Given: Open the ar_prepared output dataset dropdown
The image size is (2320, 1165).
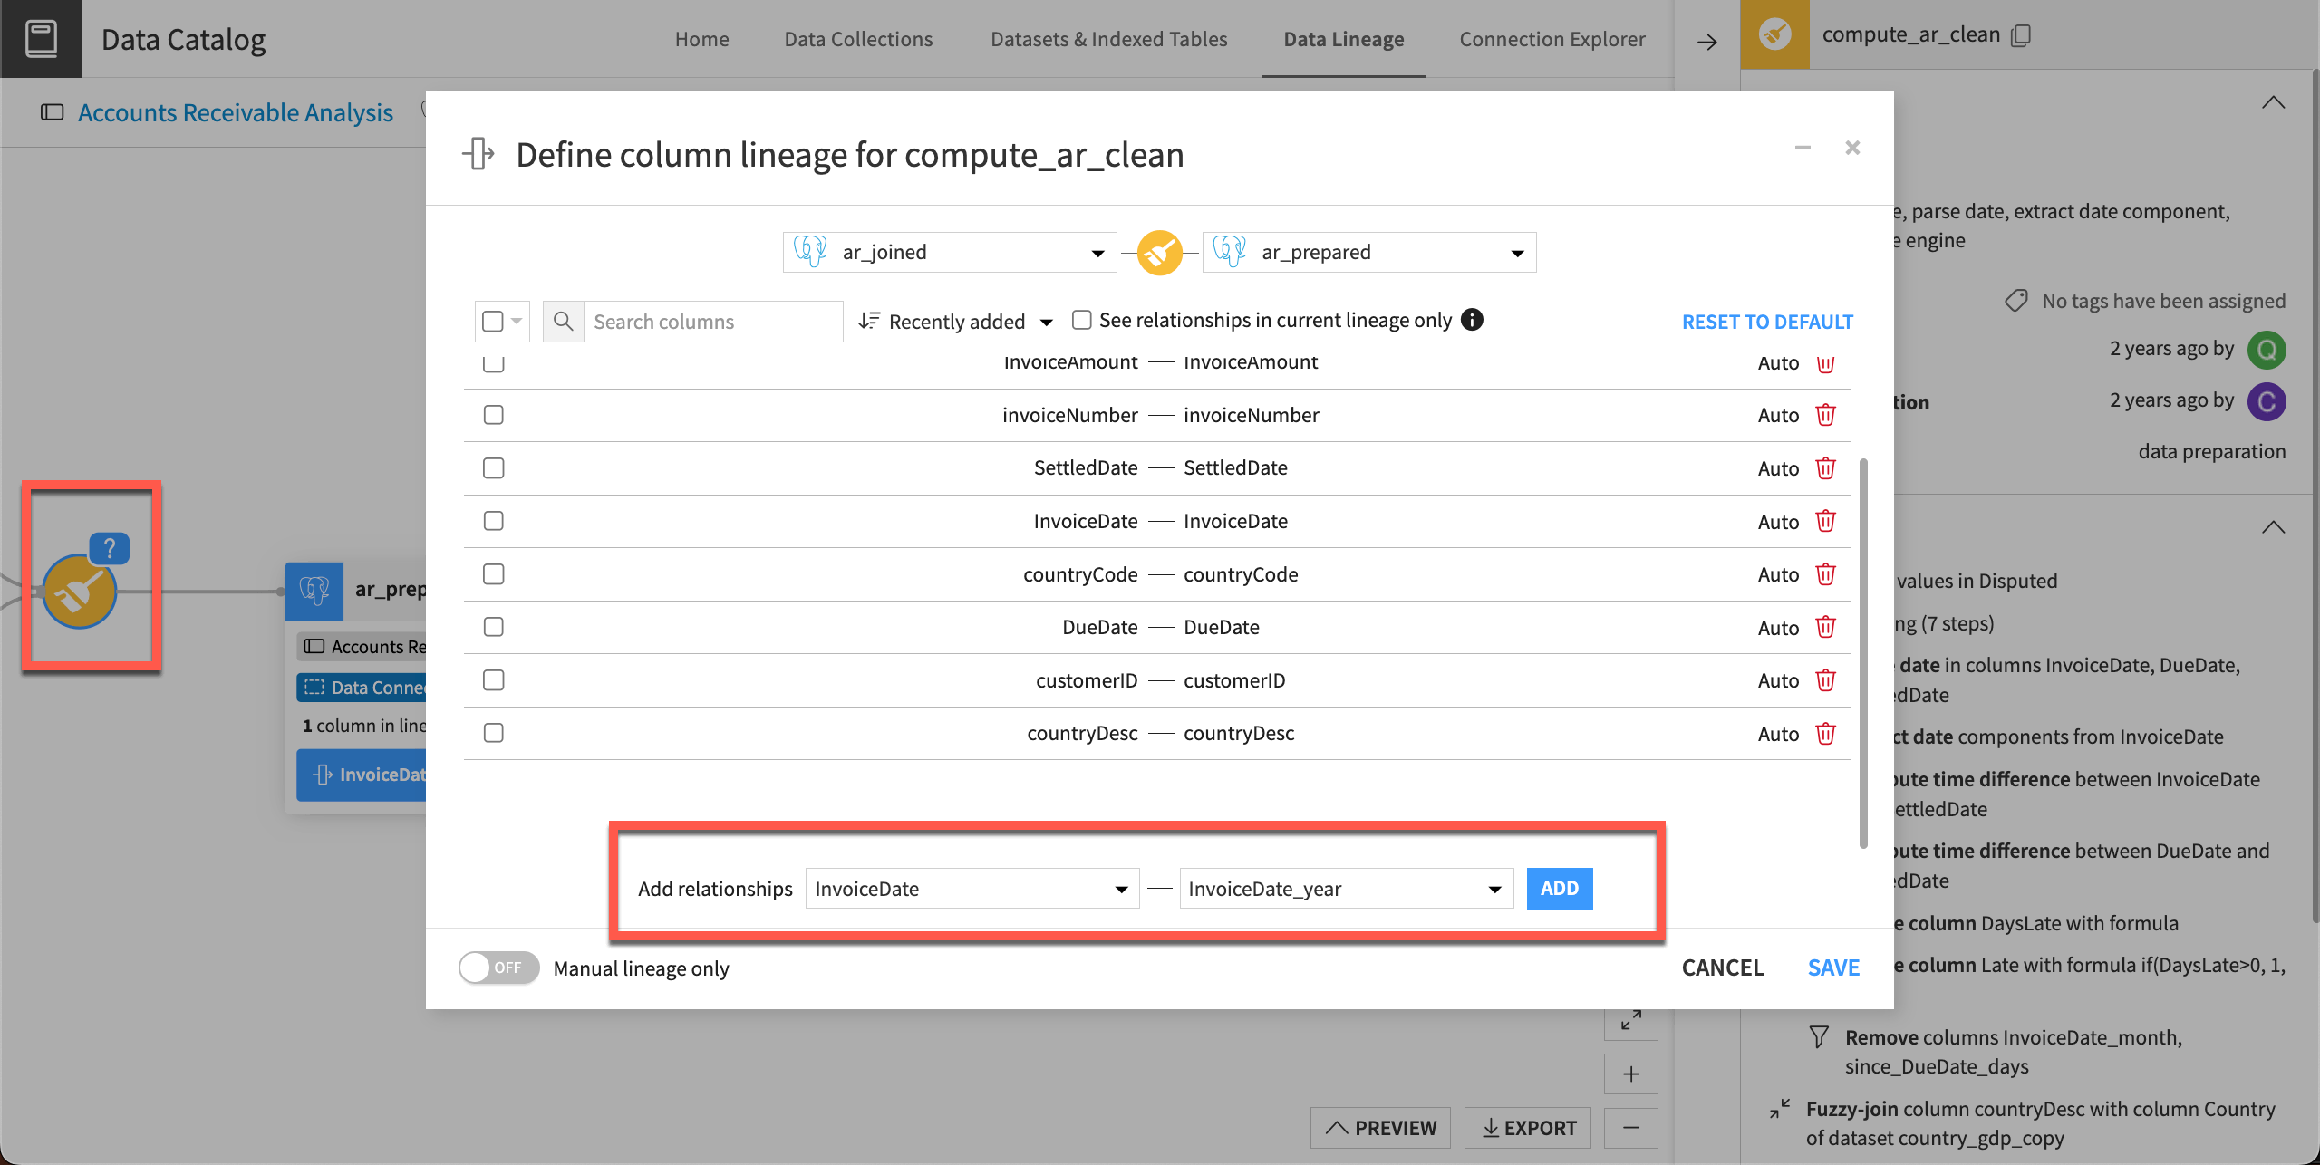Looking at the screenshot, I should click(x=1368, y=252).
